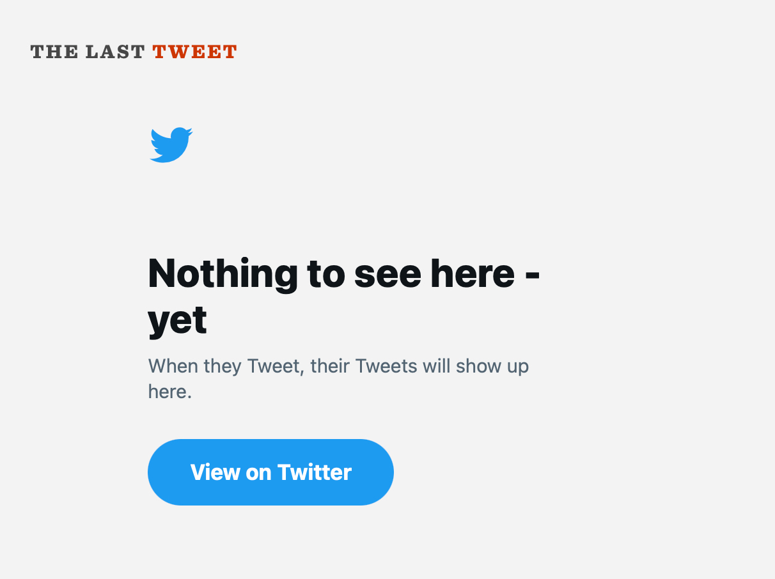The height and width of the screenshot is (579, 775).
Task: Click the word see in the heading
Action: click(x=388, y=273)
